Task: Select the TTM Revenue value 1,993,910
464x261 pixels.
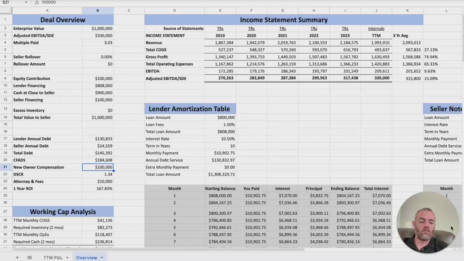Action: click(x=376, y=43)
